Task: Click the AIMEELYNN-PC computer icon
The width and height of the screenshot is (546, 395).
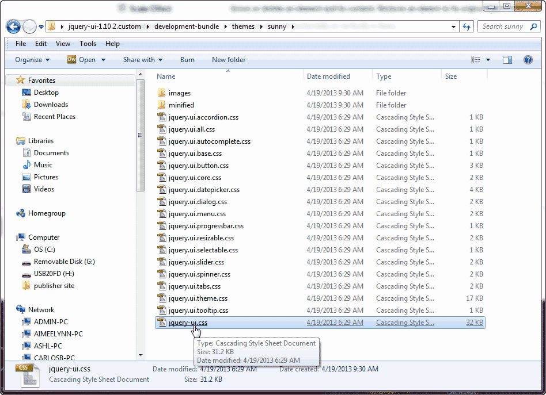Action: click(x=26, y=334)
